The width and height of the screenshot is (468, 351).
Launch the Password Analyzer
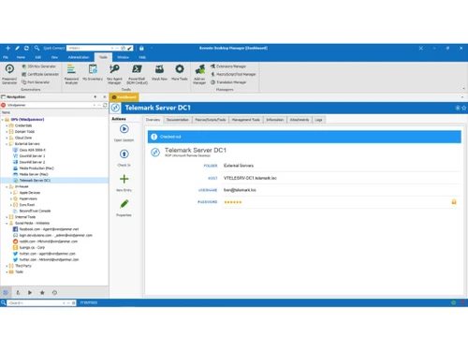tap(71, 74)
